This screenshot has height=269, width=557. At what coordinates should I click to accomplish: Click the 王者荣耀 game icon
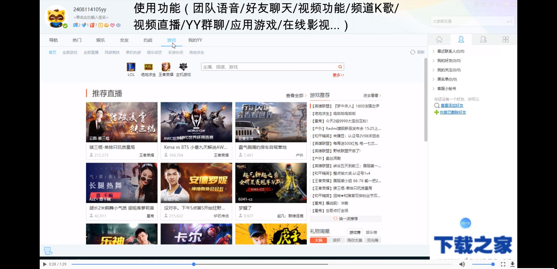click(x=166, y=67)
